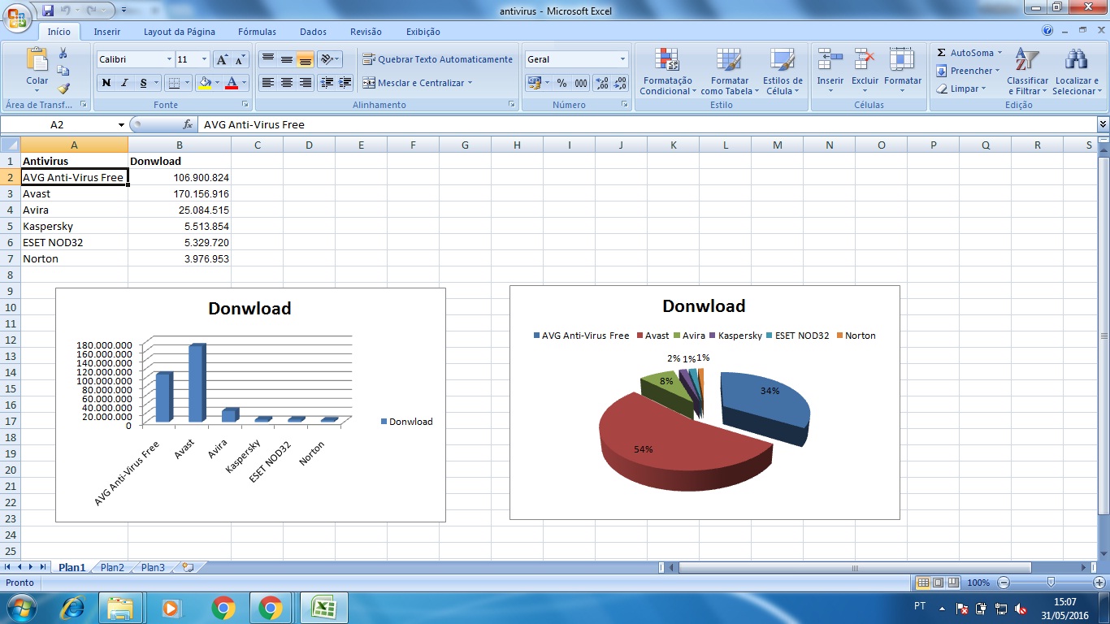Screen dimensions: 1110x624
Task: Click Inserir cells button
Action: click(x=830, y=71)
